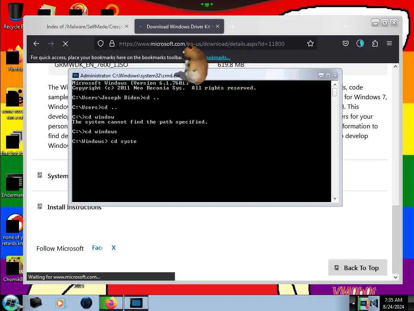This screenshot has height=311, width=414.
Task: Open the taskbar clock and date
Action: pyautogui.click(x=393, y=303)
